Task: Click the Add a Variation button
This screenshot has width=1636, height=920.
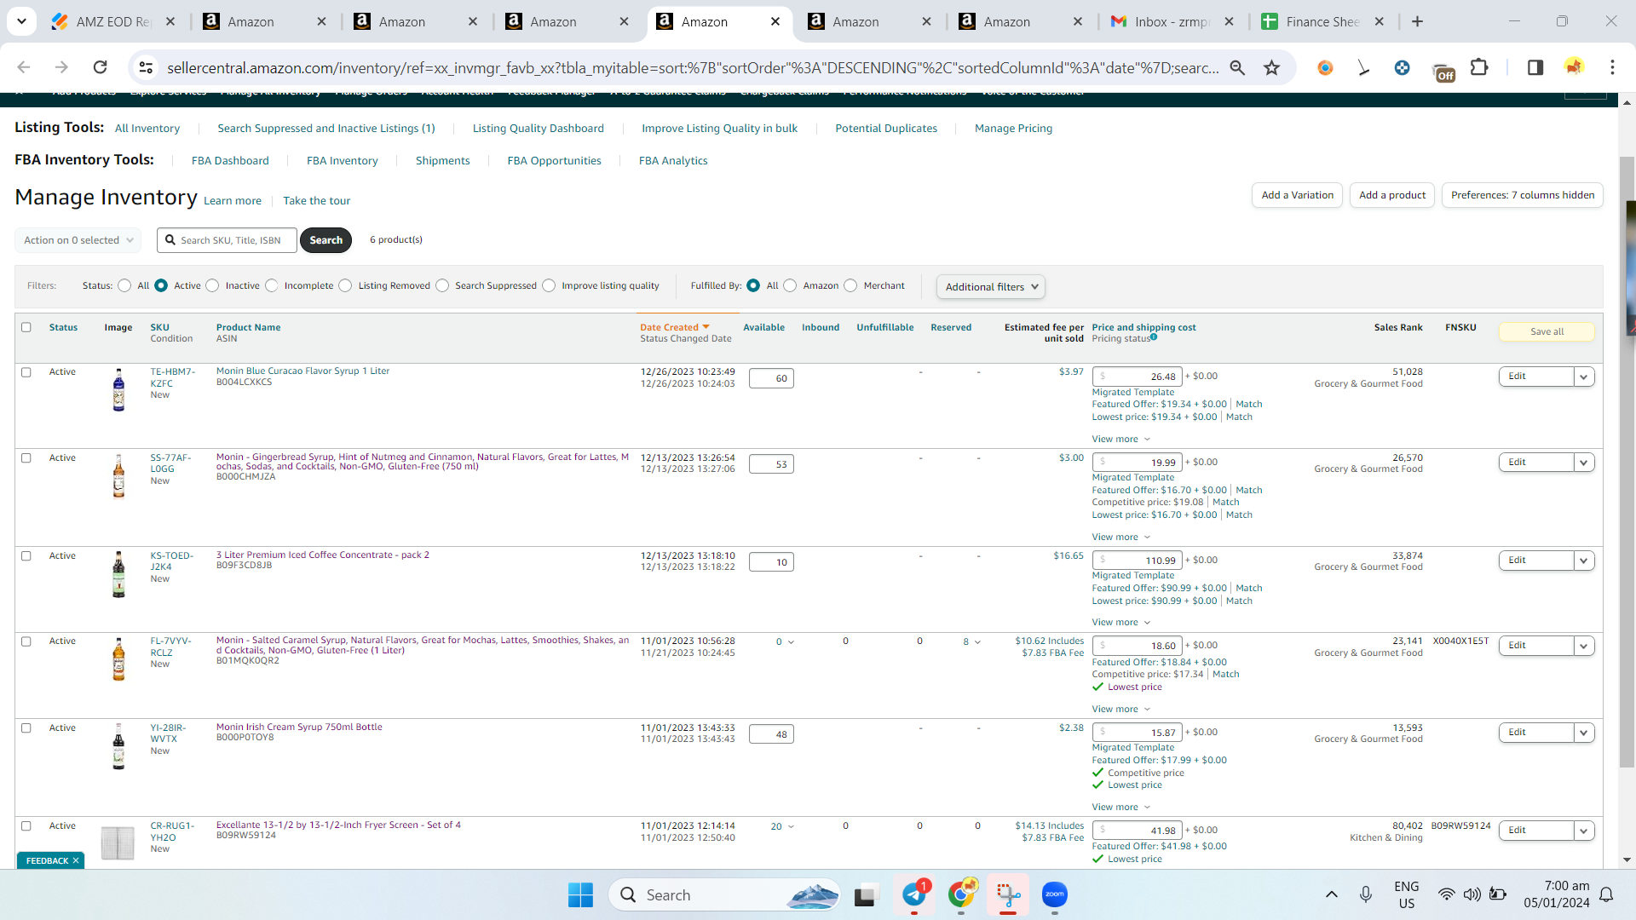Action: tap(1297, 195)
